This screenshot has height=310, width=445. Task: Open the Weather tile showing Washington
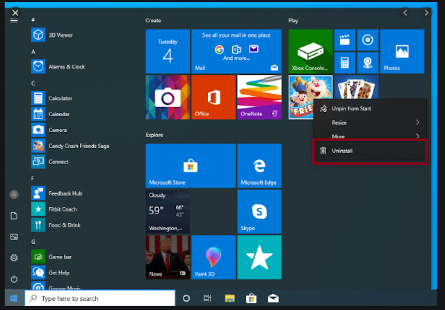coord(168,211)
